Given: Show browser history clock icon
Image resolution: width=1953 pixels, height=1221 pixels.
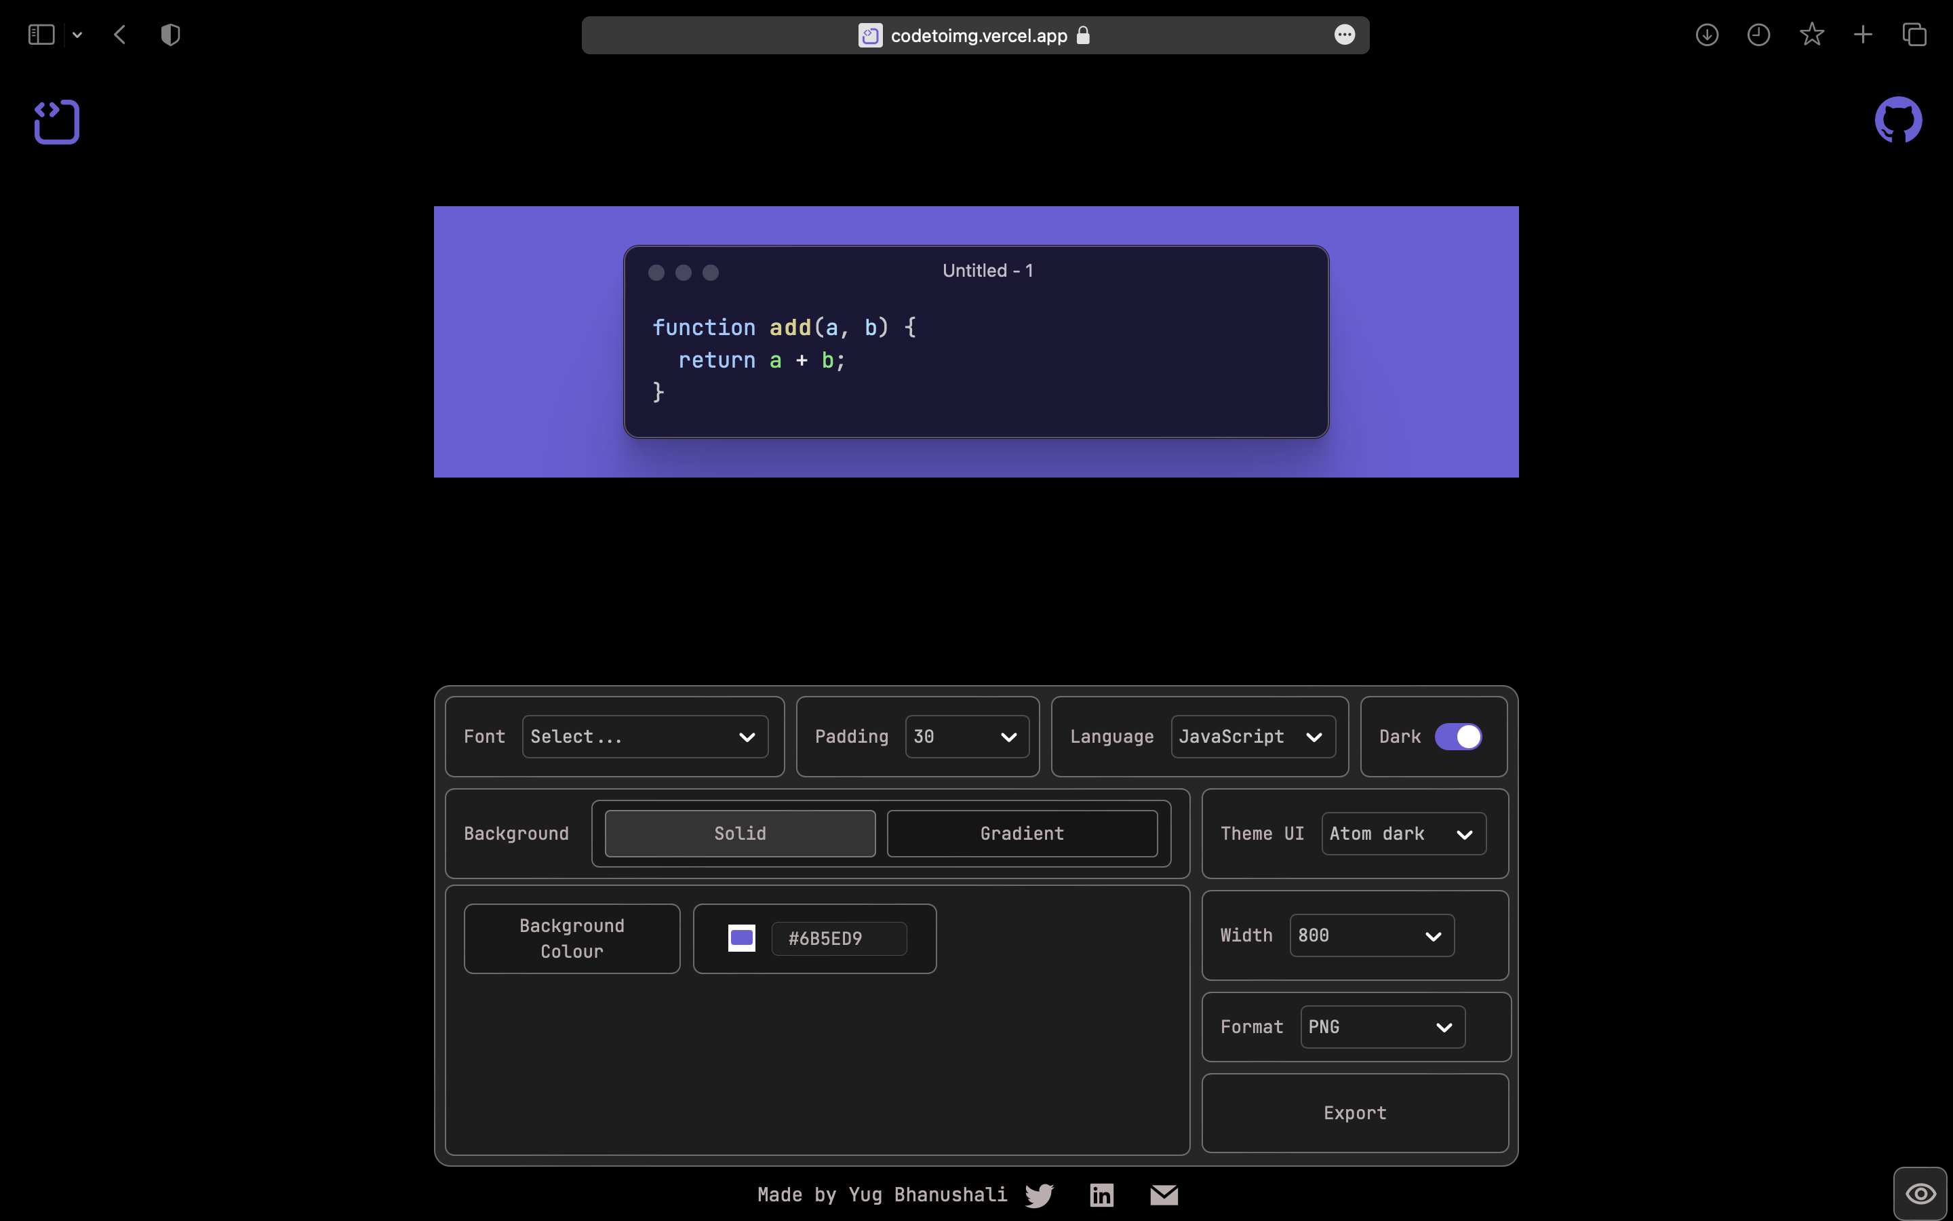Looking at the screenshot, I should 1758,35.
